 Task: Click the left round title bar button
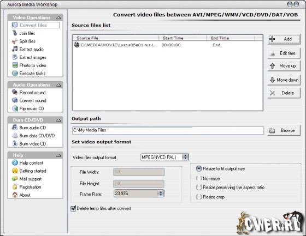290,4
